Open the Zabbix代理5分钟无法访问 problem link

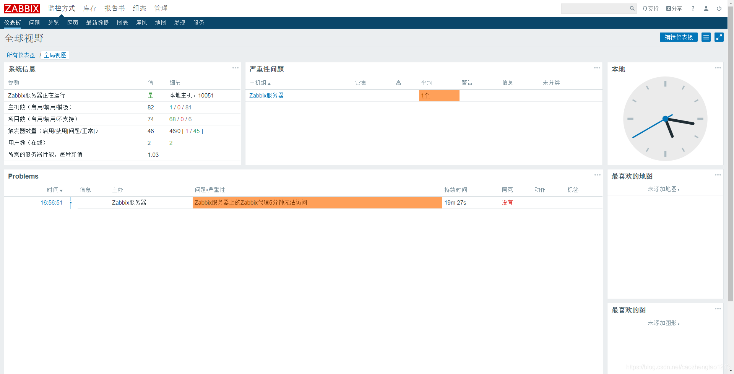pyautogui.click(x=251, y=203)
